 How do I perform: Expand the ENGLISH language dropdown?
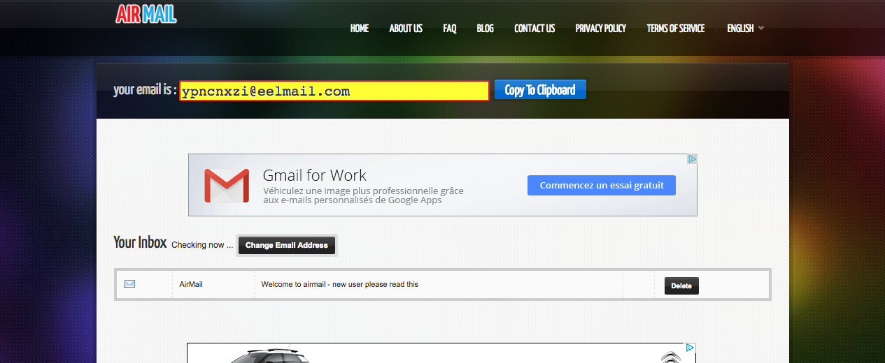[745, 29]
